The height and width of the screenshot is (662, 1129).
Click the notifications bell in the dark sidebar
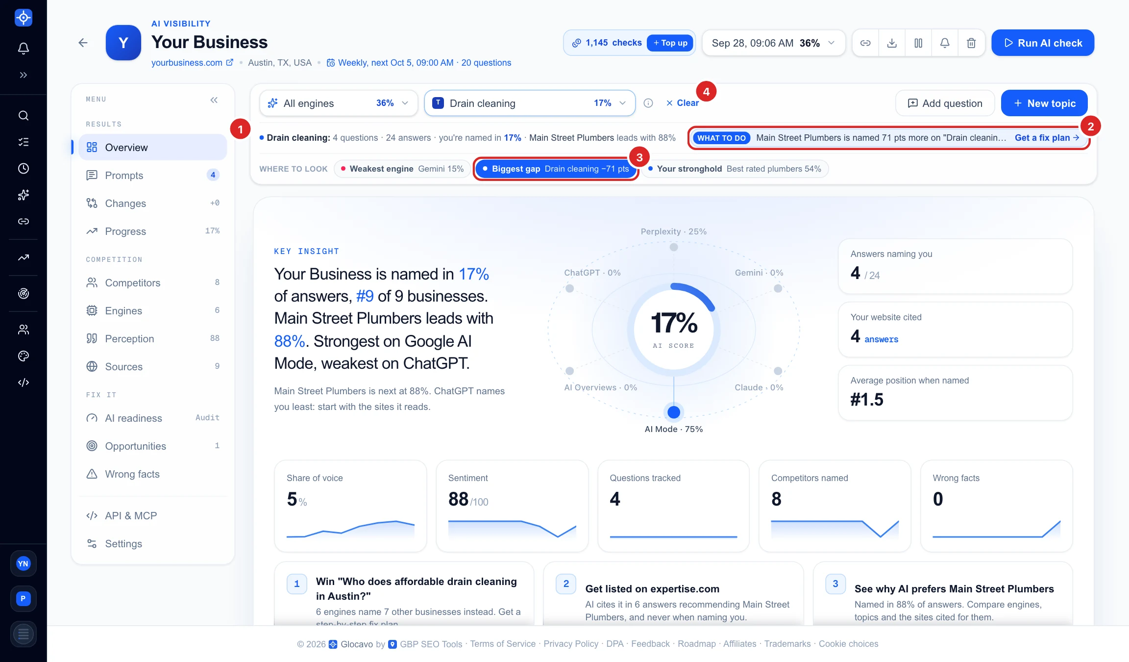pos(23,48)
